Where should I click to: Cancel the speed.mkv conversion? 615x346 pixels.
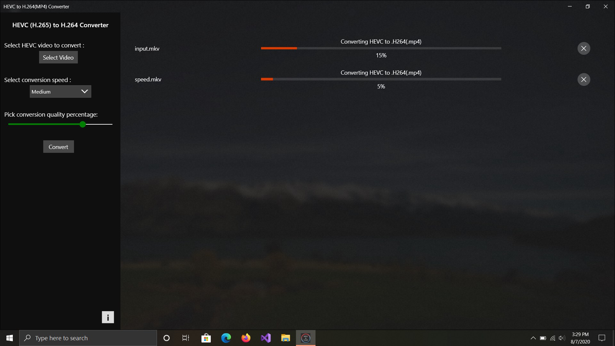point(583,79)
